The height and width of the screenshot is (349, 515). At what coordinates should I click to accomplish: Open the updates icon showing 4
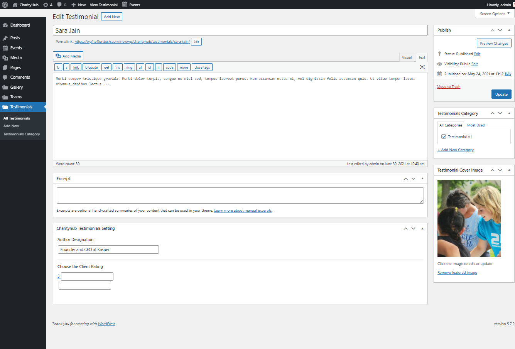(x=48, y=5)
